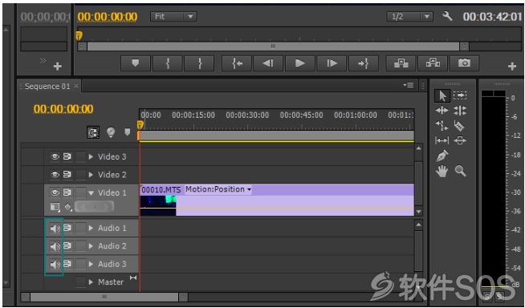The height and width of the screenshot is (308, 525).
Task: Toggle Snap in the timeline
Action: pos(93,132)
